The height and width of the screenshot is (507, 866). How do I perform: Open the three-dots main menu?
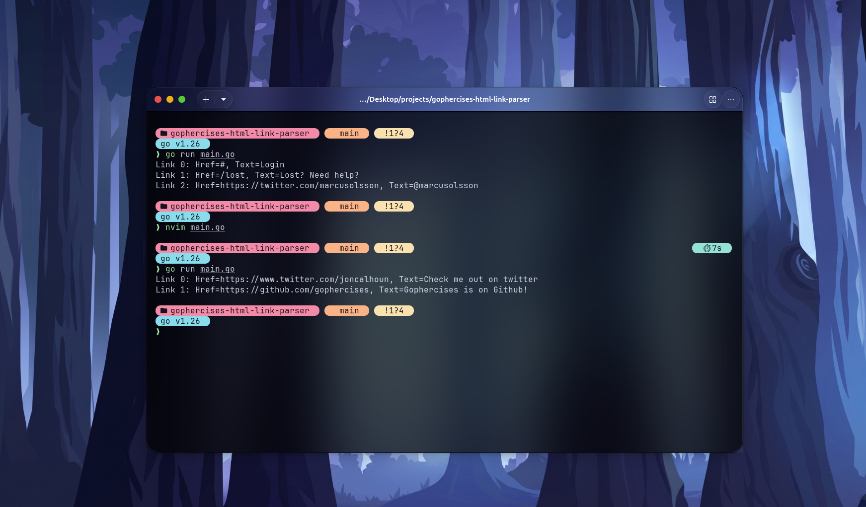731,99
